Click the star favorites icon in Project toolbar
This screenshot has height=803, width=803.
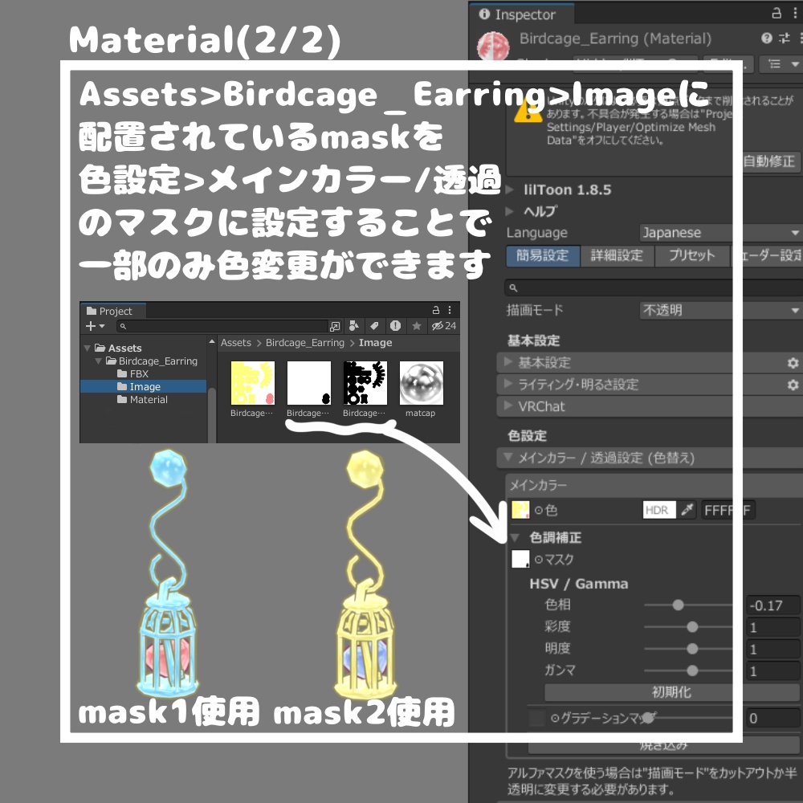click(417, 326)
